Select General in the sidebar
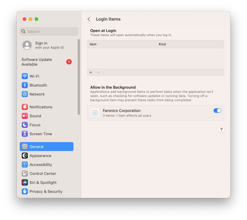The width and height of the screenshot is (247, 220). [47, 147]
